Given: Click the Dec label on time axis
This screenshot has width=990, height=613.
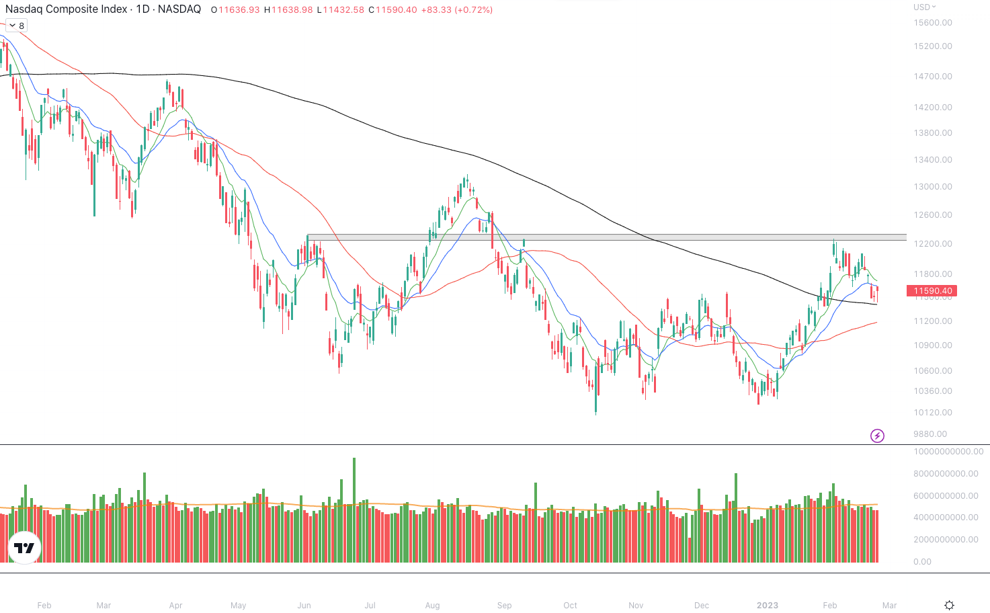Looking at the screenshot, I should 702,606.
